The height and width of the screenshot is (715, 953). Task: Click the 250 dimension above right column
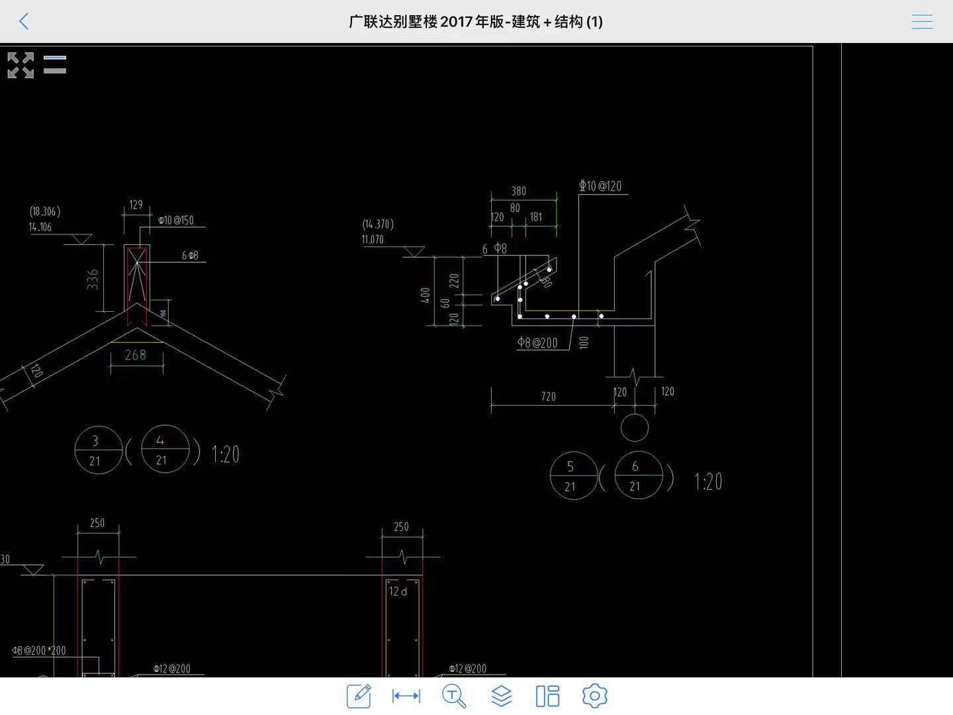(x=401, y=527)
